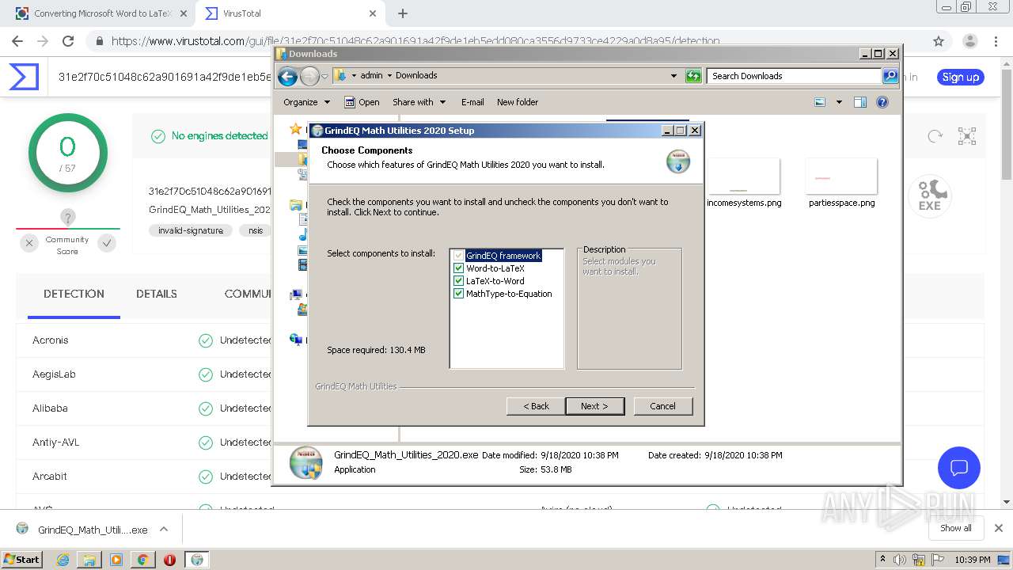1013x570 pixels.
Task: Click the search magnifier in Downloads window
Action: [x=890, y=76]
